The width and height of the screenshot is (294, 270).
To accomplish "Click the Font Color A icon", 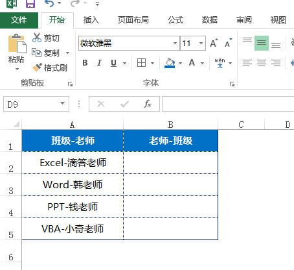I will point(192,63).
